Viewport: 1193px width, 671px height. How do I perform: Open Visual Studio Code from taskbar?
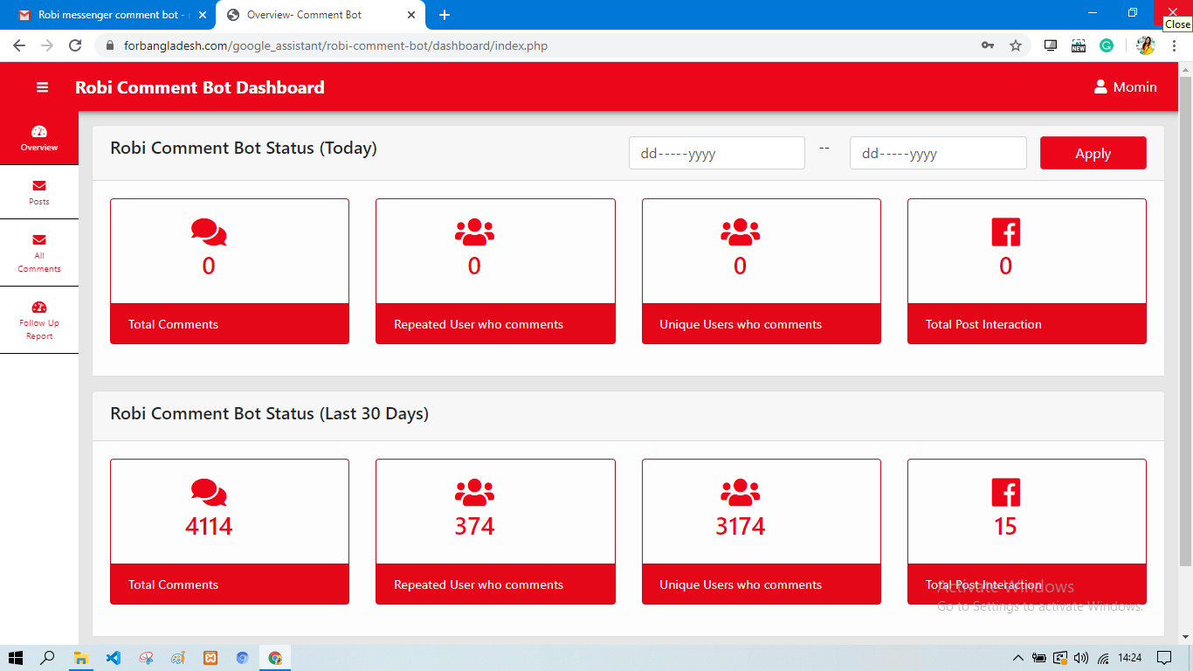coord(113,658)
